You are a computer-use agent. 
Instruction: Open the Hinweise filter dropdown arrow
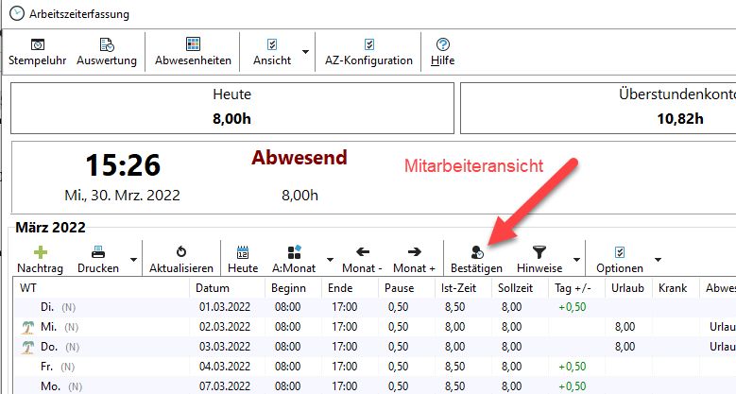click(x=573, y=259)
